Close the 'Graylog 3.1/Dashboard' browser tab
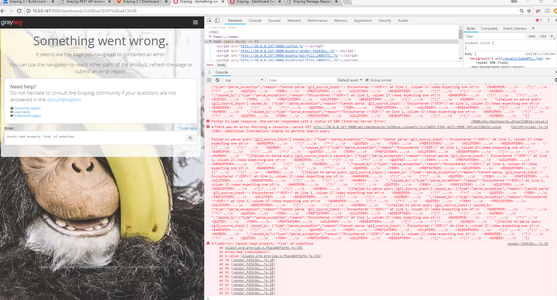This screenshot has width=557, height=300. pyautogui.click(x=166, y=2)
